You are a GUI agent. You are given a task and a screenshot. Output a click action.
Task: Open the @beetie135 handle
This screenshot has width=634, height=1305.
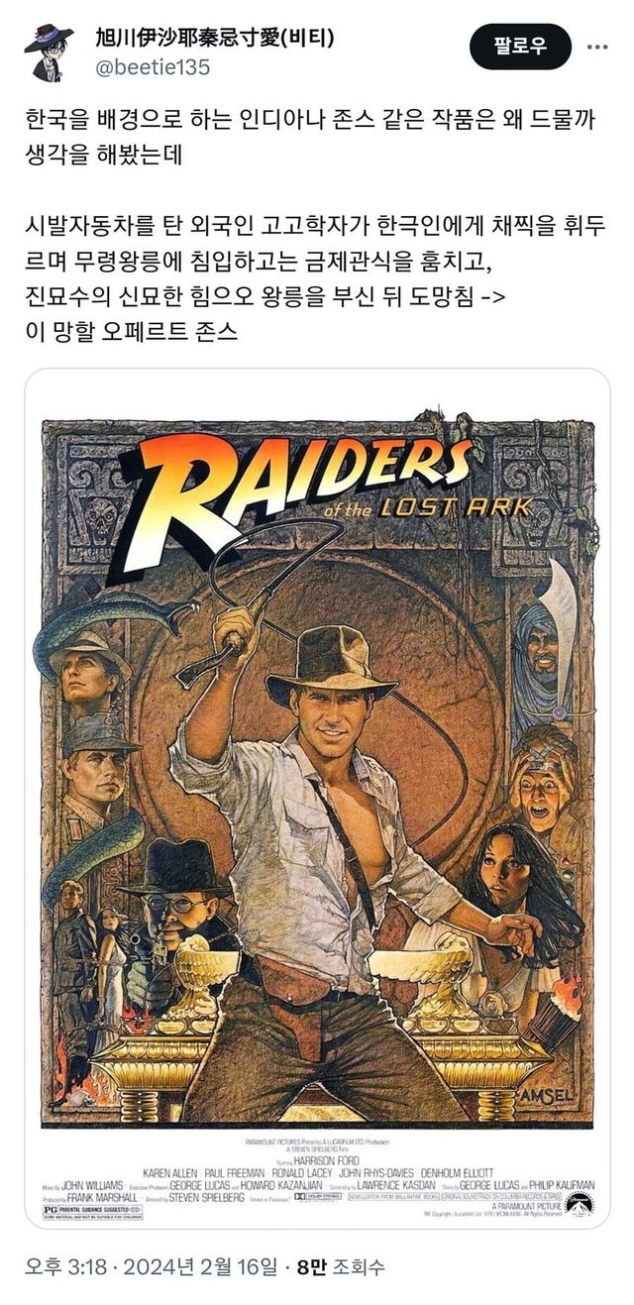point(152,67)
